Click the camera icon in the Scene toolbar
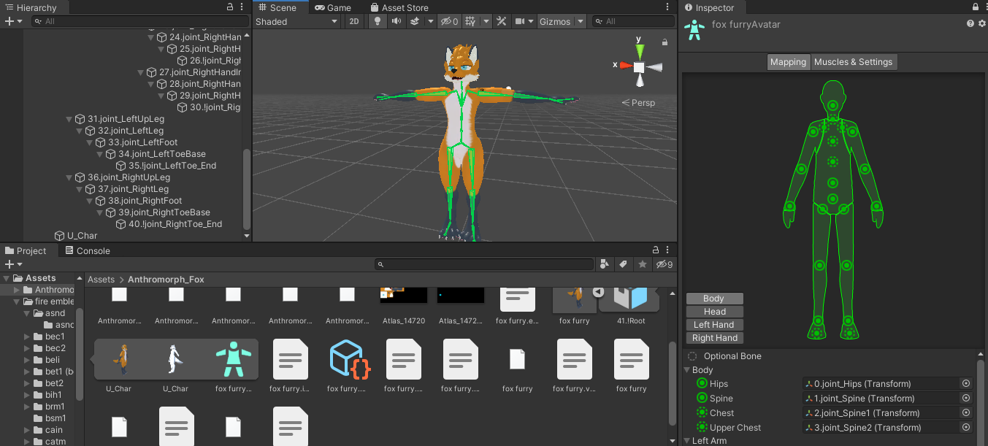The height and width of the screenshot is (446, 988). [520, 21]
